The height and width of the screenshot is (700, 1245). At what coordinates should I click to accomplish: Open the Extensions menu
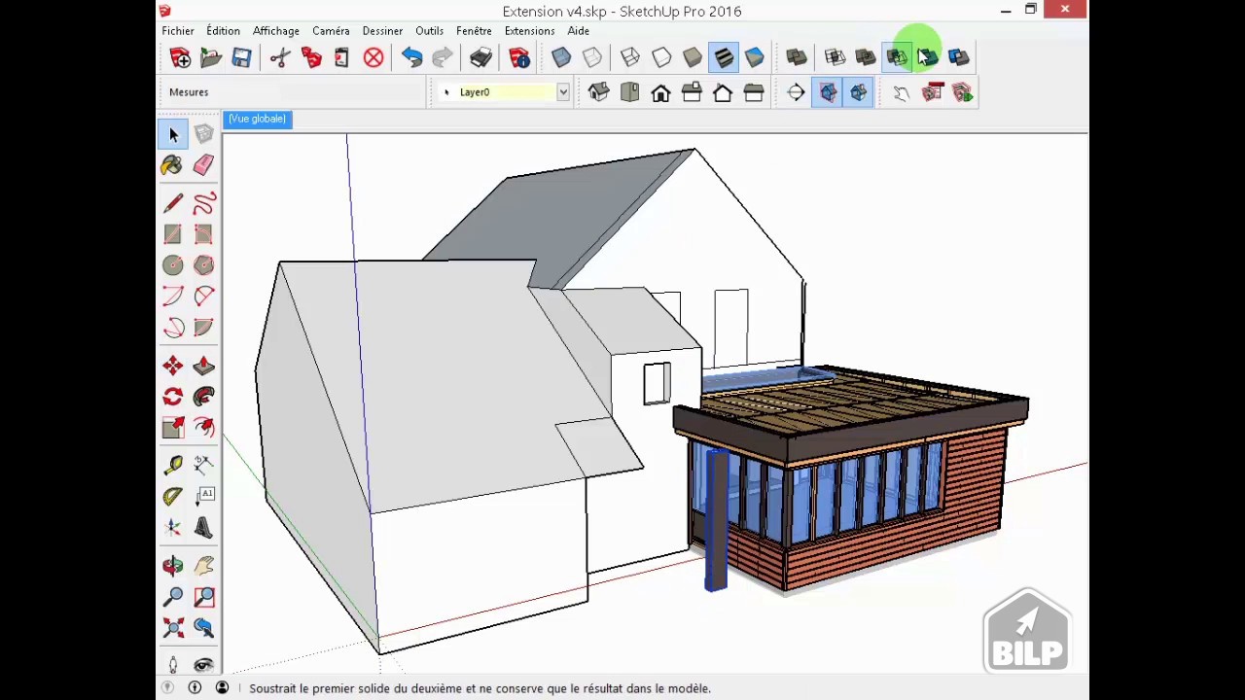529,31
